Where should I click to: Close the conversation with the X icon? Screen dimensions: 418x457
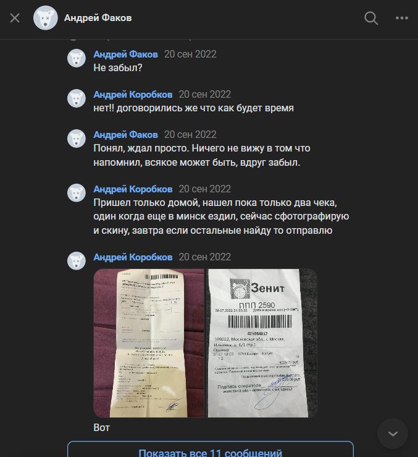(x=15, y=18)
